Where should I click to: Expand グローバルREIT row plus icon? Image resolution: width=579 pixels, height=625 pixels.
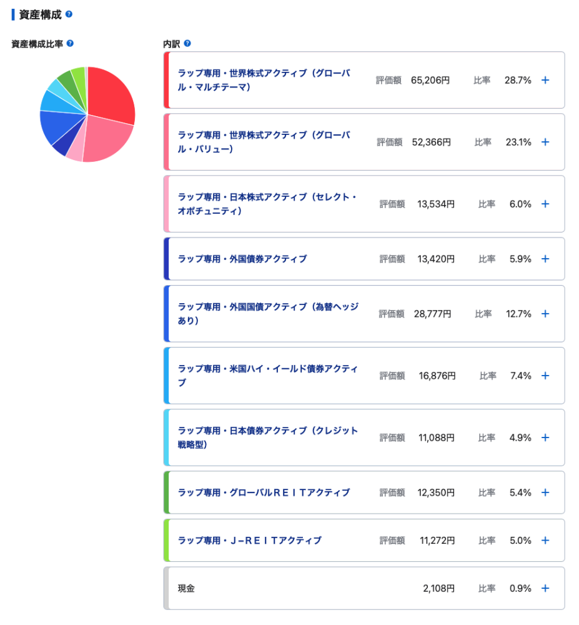545,492
